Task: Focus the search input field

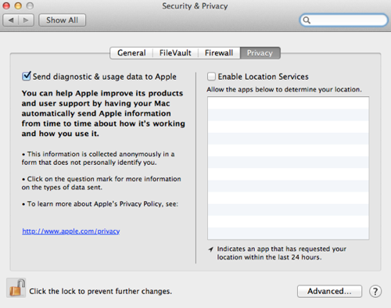Action: point(344,20)
